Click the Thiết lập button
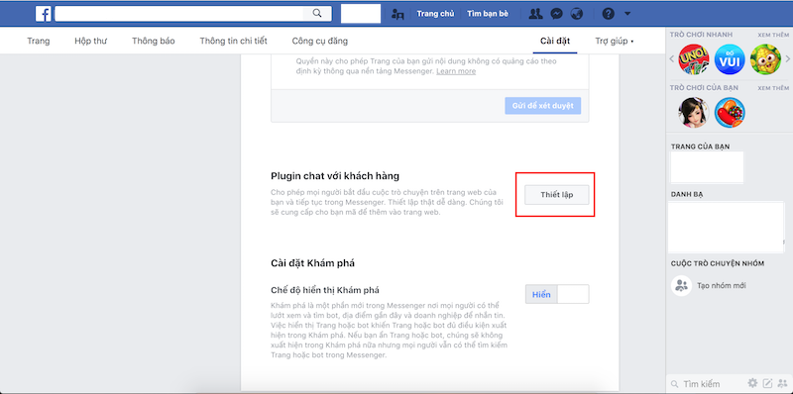The height and width of the screenshot is (394, 793). pos(557,195)
